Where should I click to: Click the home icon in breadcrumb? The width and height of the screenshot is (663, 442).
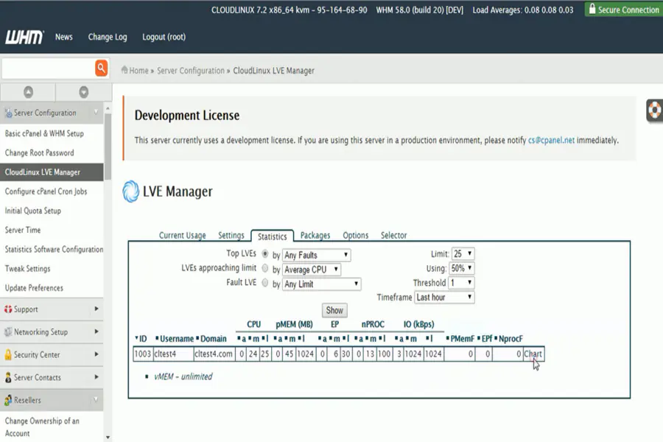(x=125, y=71)
